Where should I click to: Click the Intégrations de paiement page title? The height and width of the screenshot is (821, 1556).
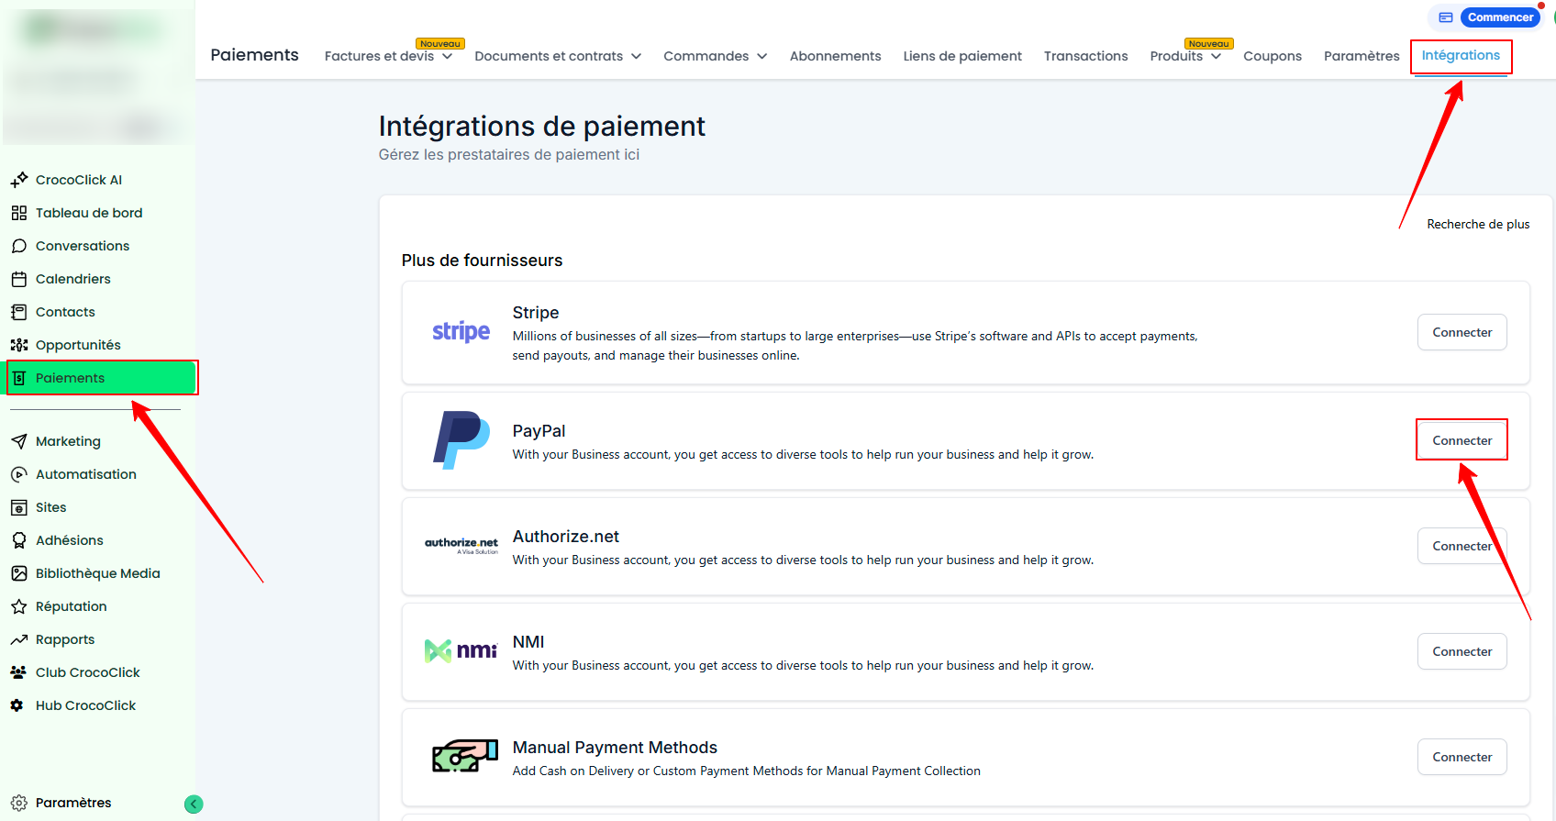tap(541, 126)
